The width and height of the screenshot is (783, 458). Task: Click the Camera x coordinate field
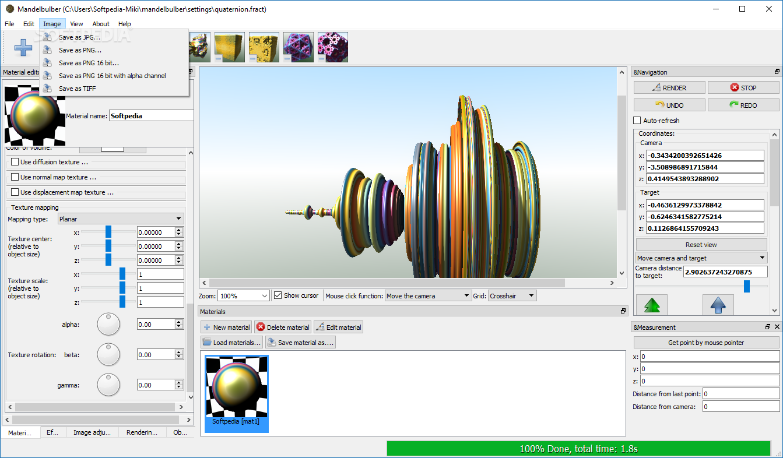pyautogui.click(x=705, y=155)
